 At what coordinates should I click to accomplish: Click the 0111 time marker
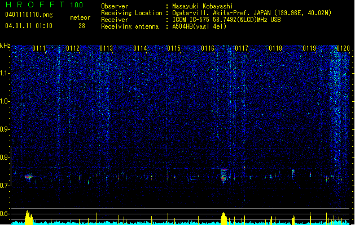(x=39, y=48)
